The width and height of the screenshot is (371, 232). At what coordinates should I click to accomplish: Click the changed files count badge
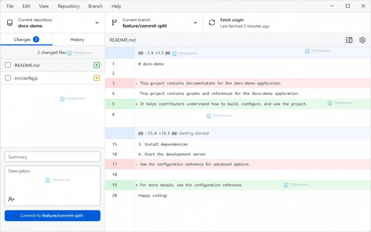pyautogui.click(x=36, y=39)
